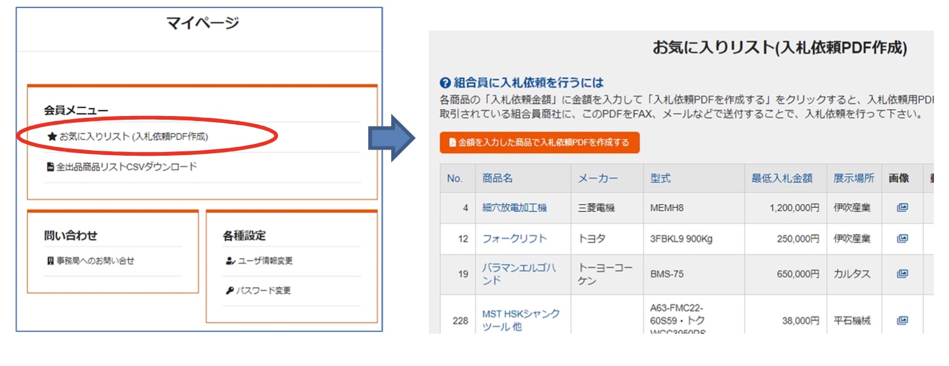The image size is (949, 366).
Task: Open 全出品商品リストCSVダウンロード link
Action: [127, 167]
